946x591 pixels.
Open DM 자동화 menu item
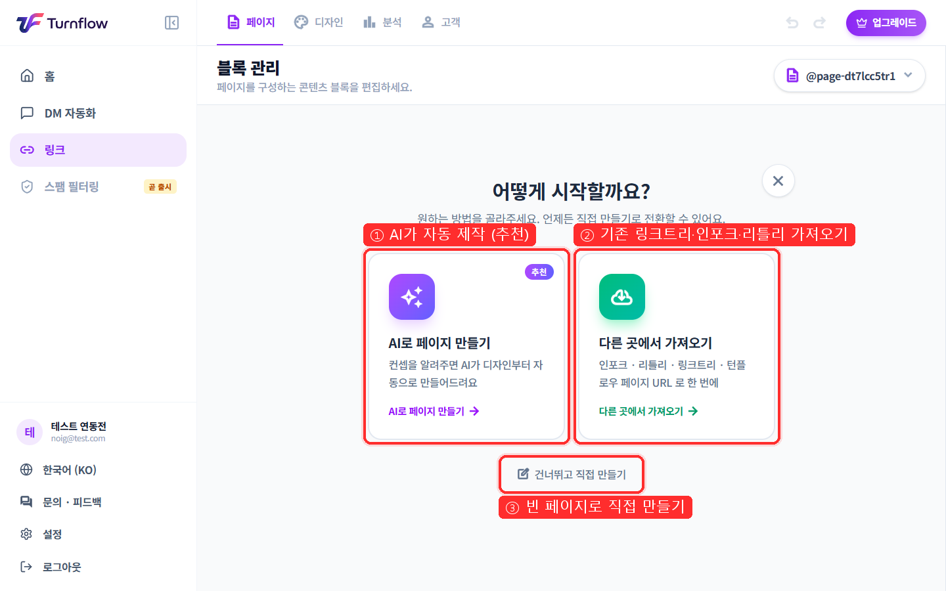99,113
